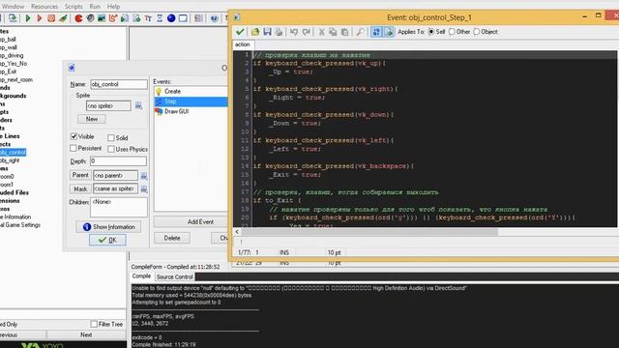
Task: Open the parent picker icon
Action: point(144,176)
